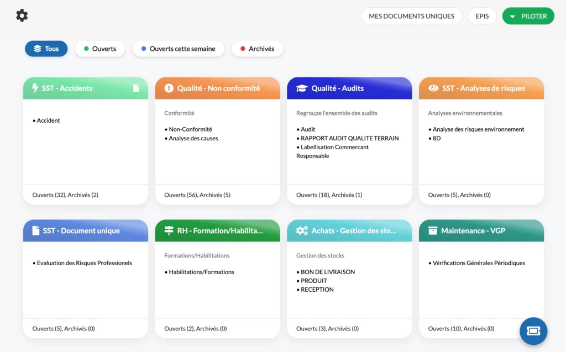The image size is (566, 352).
Task: Click the document icon on SST - Accidents header
Action: pos(136,88)
